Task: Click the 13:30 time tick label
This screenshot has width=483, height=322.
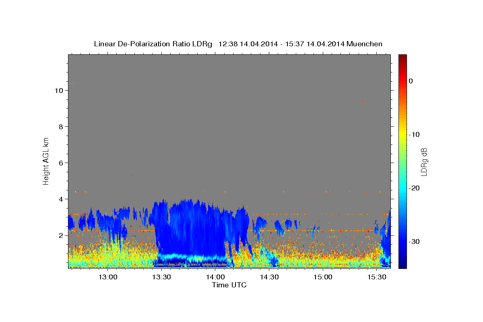Action: pos(162,277)
